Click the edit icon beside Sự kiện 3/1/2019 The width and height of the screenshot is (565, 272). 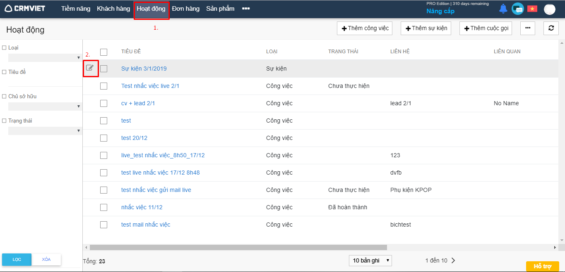pyautogui.click(x=90, y=68)
